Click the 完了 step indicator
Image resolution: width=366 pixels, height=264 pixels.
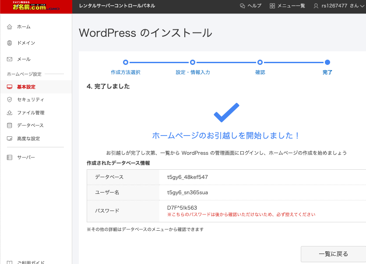[x=327, y=62]
